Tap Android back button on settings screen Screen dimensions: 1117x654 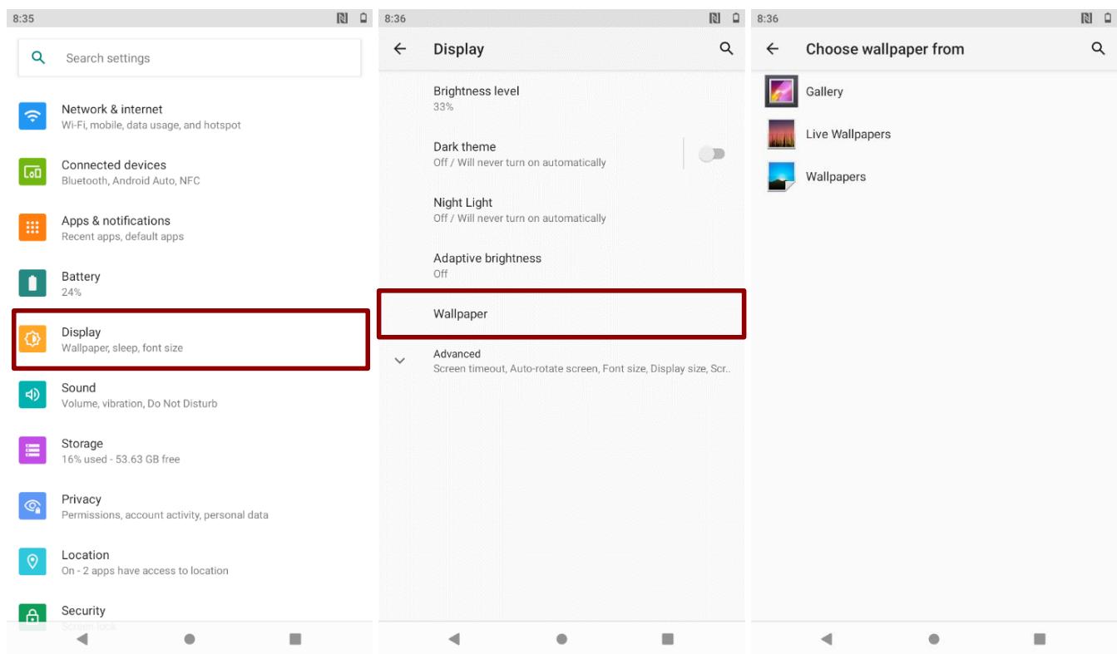82,639
